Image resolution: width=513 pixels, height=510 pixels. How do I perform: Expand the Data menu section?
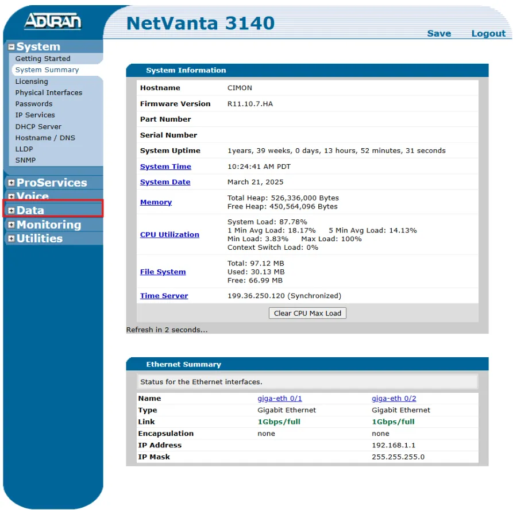[11, 211]
